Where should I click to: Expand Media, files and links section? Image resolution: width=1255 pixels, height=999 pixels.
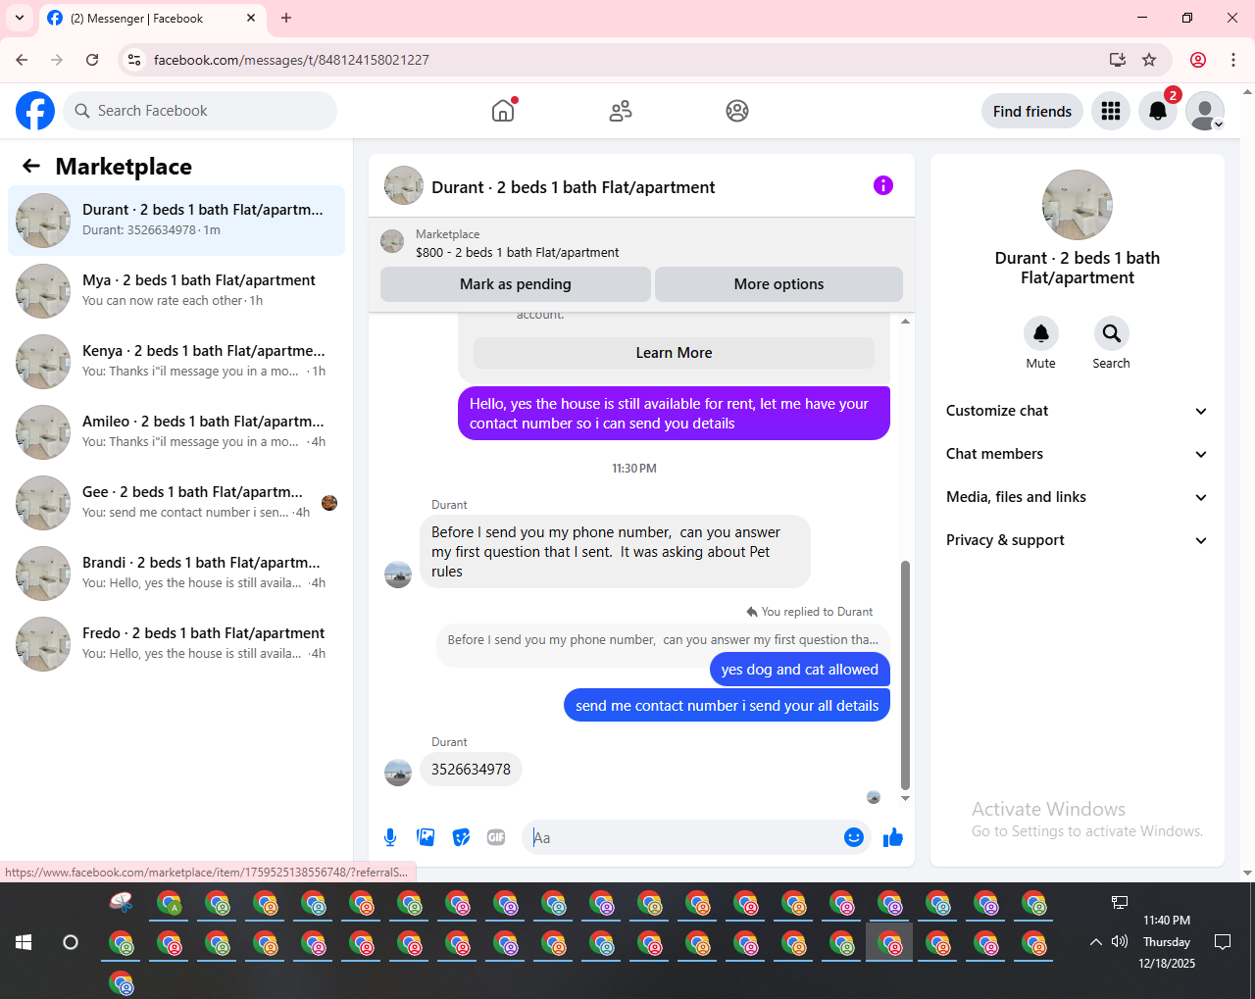[x=1077, y=497]
